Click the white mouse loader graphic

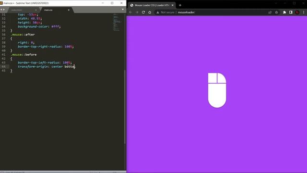[x=217, y=90]
